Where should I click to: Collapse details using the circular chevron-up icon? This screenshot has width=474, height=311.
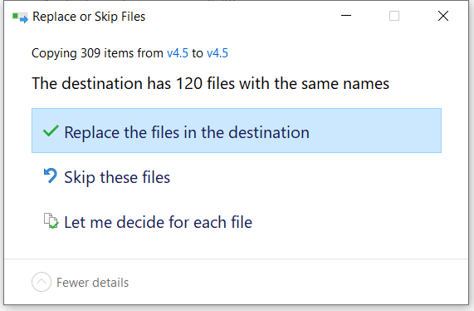tap(42, 282)
